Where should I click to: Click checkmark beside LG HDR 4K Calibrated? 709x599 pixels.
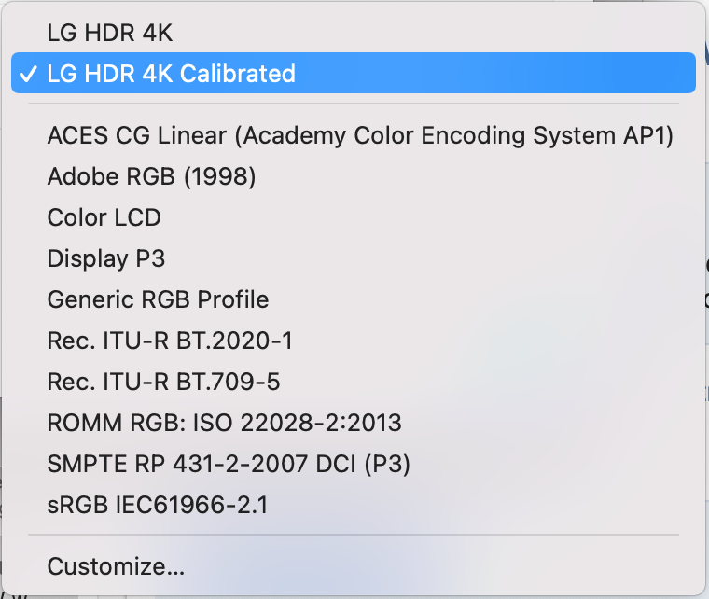[x=27, y=74]
